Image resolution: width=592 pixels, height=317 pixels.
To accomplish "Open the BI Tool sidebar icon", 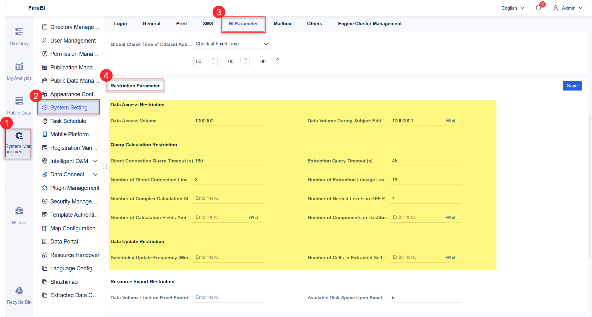I will pyautogui.click(x=19, y=211).
